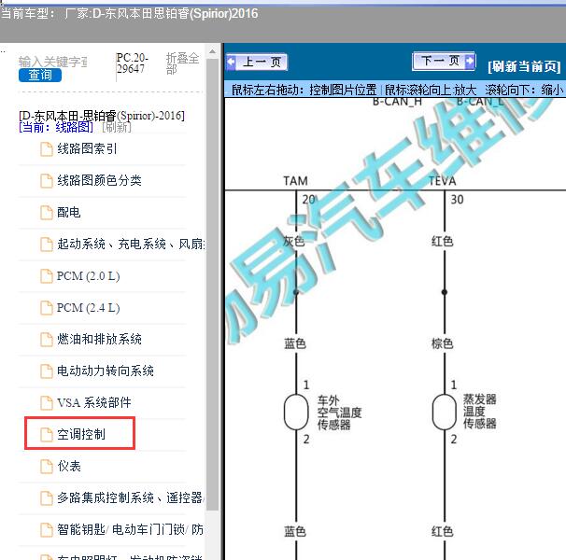Viewport: 566px width, 560px height.
Task: Click the vehicle title 东风本田-思铂睿(Spirior)-2016
Action: click(102, 116)
